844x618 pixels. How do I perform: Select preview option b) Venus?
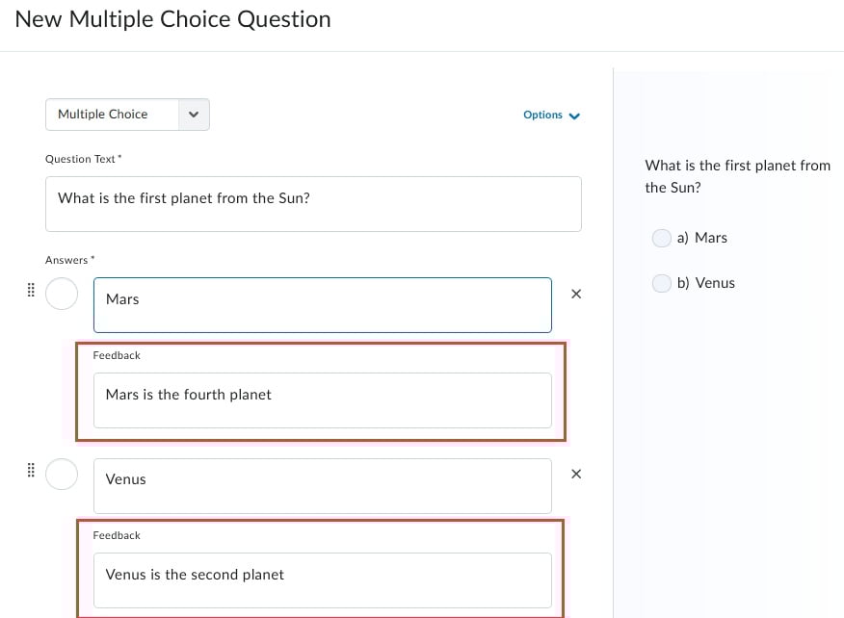click(662, 283)
